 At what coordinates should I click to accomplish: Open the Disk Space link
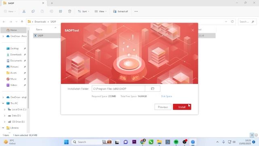pos(166,96)
